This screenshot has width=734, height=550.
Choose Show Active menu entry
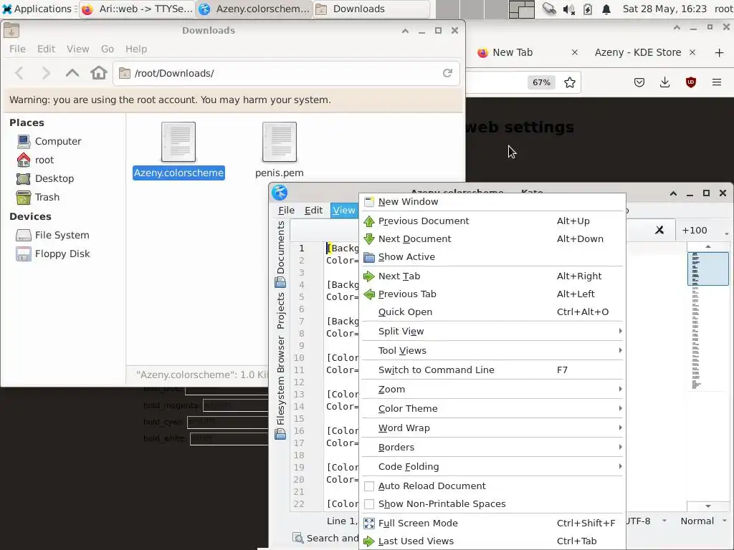pos(492,257)
